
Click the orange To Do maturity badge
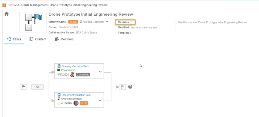pos(73,22)
